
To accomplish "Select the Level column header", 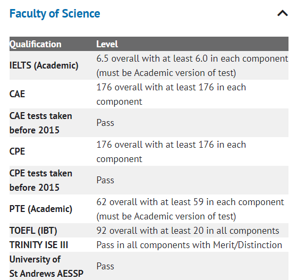I will point(107,44).
